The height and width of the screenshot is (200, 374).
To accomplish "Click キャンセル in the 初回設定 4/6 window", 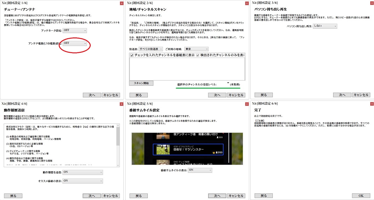I will point(111,196).
